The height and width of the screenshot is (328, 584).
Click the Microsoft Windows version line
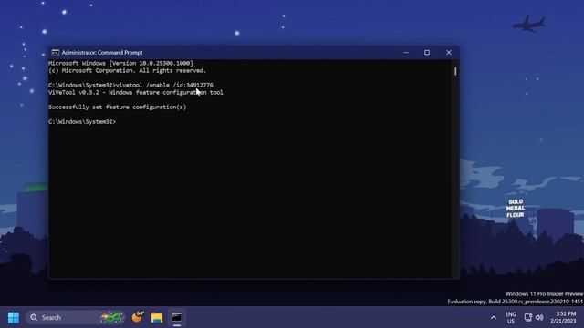(120, 63)
